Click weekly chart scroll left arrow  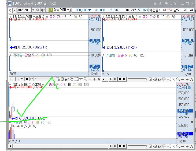pyautogui.click(x=103, y=79)
